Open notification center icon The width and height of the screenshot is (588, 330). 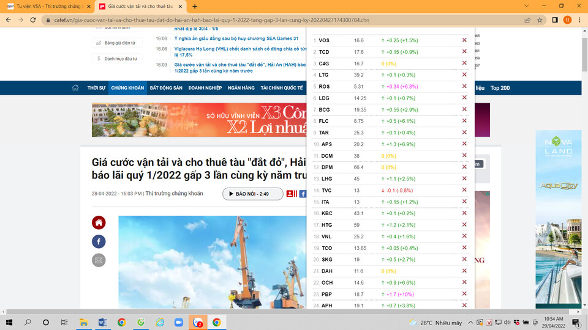[x=576, y=322]
